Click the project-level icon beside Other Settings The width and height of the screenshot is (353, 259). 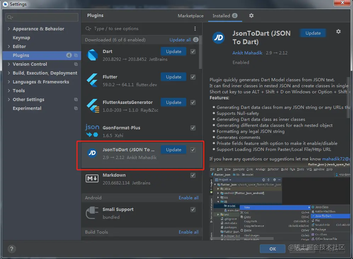click(76, 100)
